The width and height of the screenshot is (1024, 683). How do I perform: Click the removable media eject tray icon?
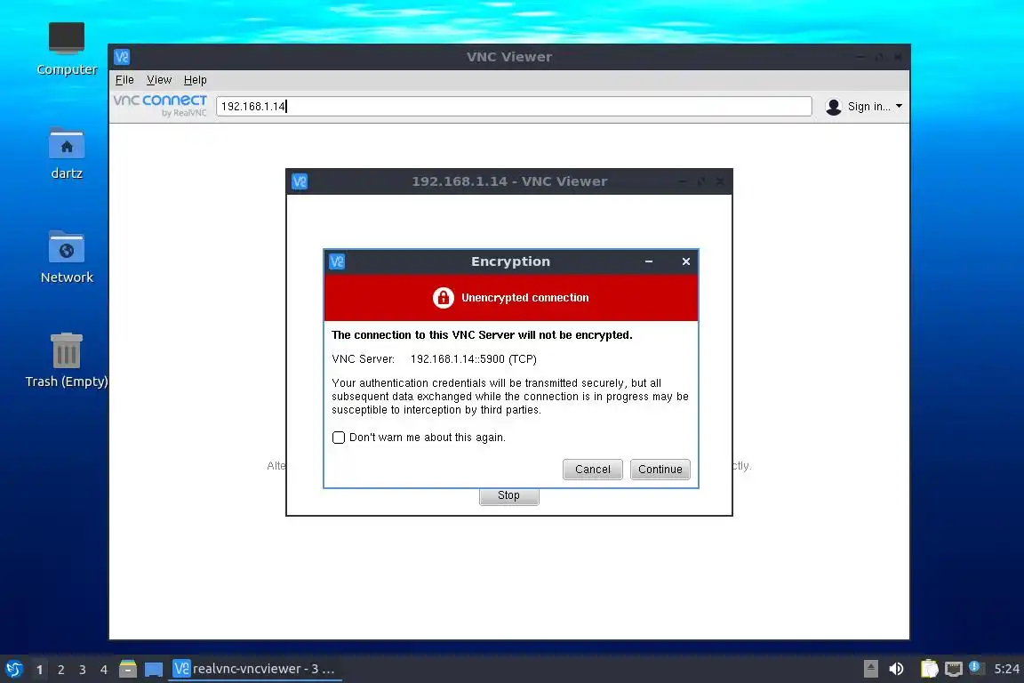click(870, 669)
